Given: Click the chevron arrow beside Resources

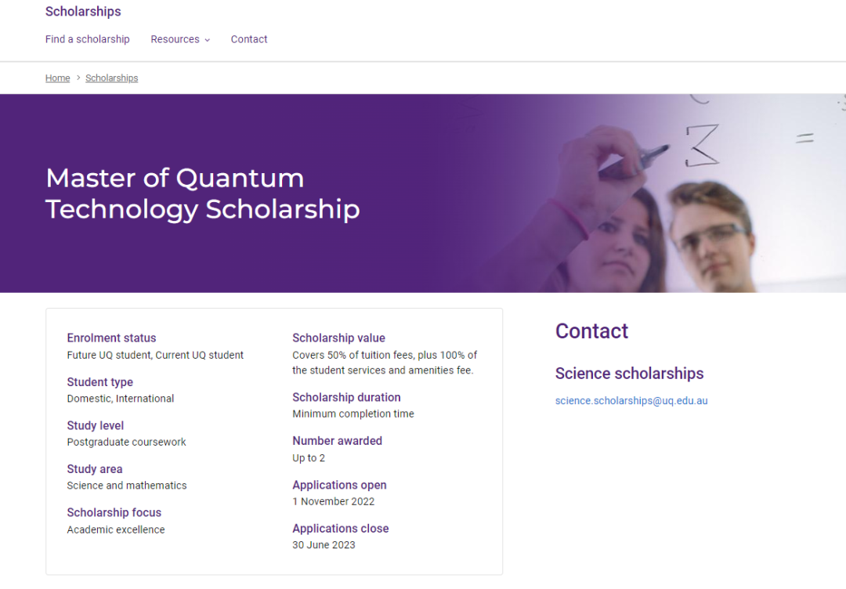Looking at the screenshot, I should coord(208,40).
